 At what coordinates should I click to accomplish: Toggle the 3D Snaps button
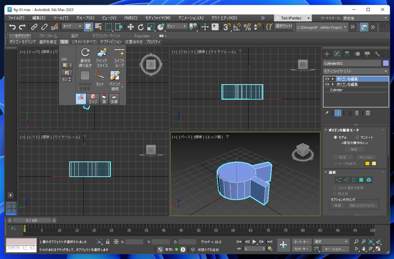pos(227,27)
